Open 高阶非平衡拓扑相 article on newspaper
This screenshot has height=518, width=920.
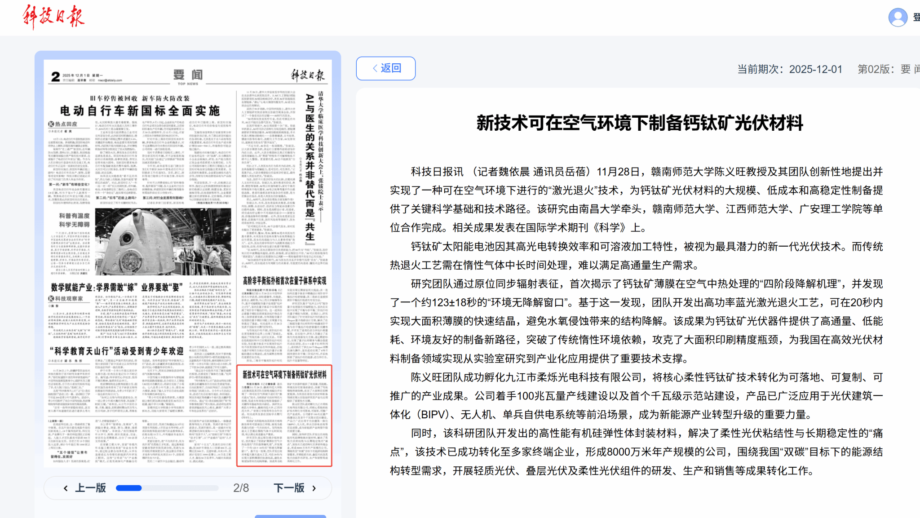(284, 281)
